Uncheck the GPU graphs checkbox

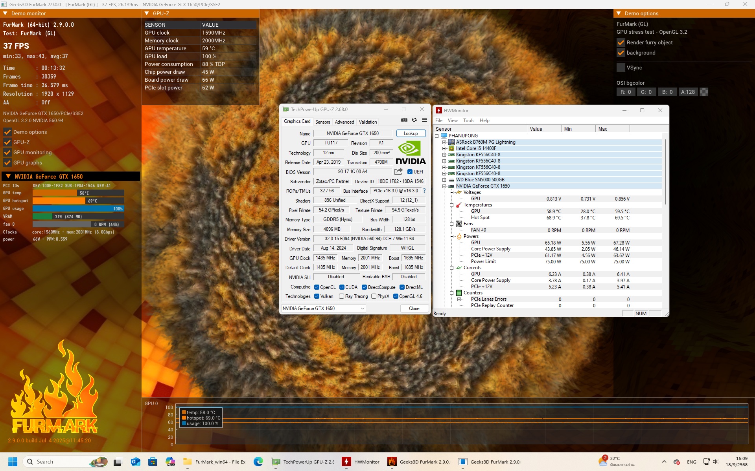(x=7, y=162)
